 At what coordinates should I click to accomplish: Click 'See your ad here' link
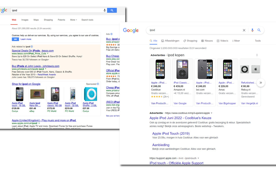(113, 116)
